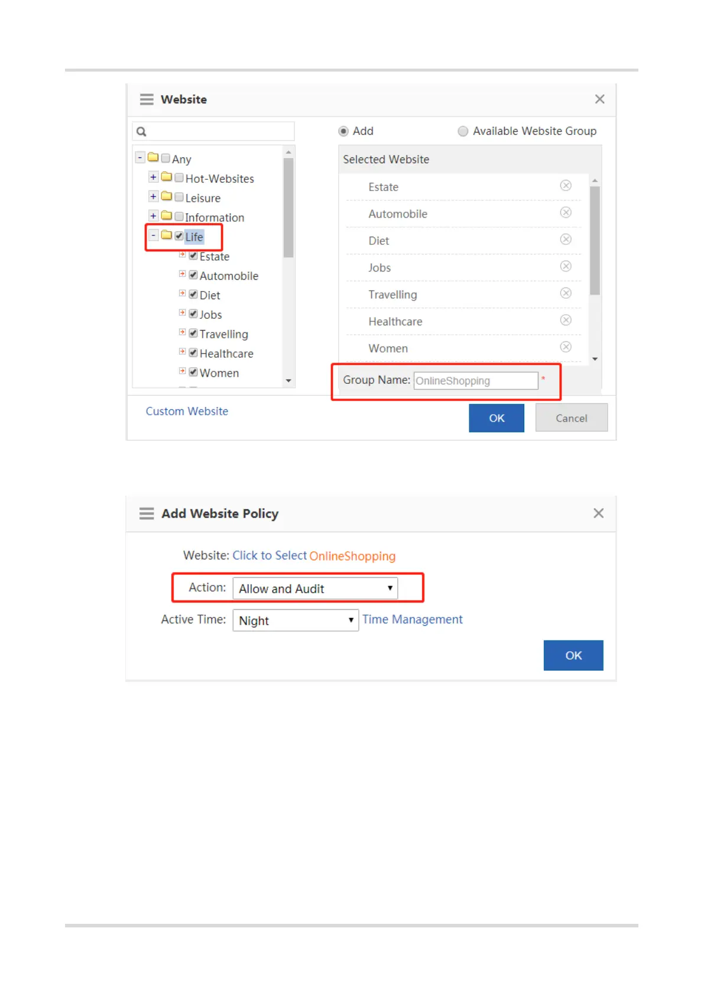Select the Available Website Group radio button

463,131
